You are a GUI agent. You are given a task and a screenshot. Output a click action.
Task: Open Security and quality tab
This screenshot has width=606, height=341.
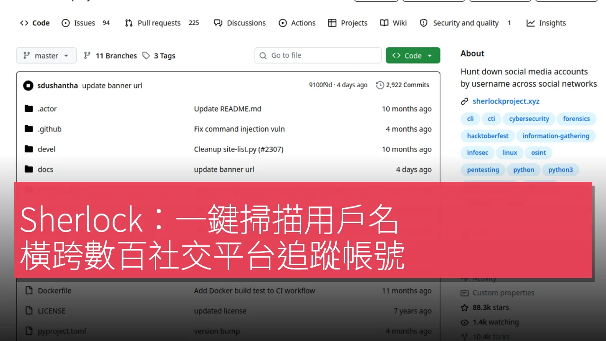click(466, 23)
